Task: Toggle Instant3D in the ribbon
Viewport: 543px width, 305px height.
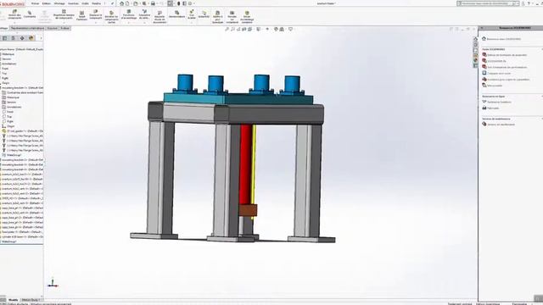Action: 204,14
